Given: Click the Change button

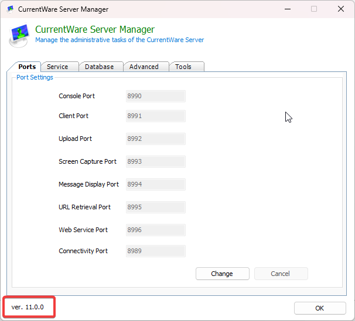Looking at the screenshot, I should (x=223, y=274).
